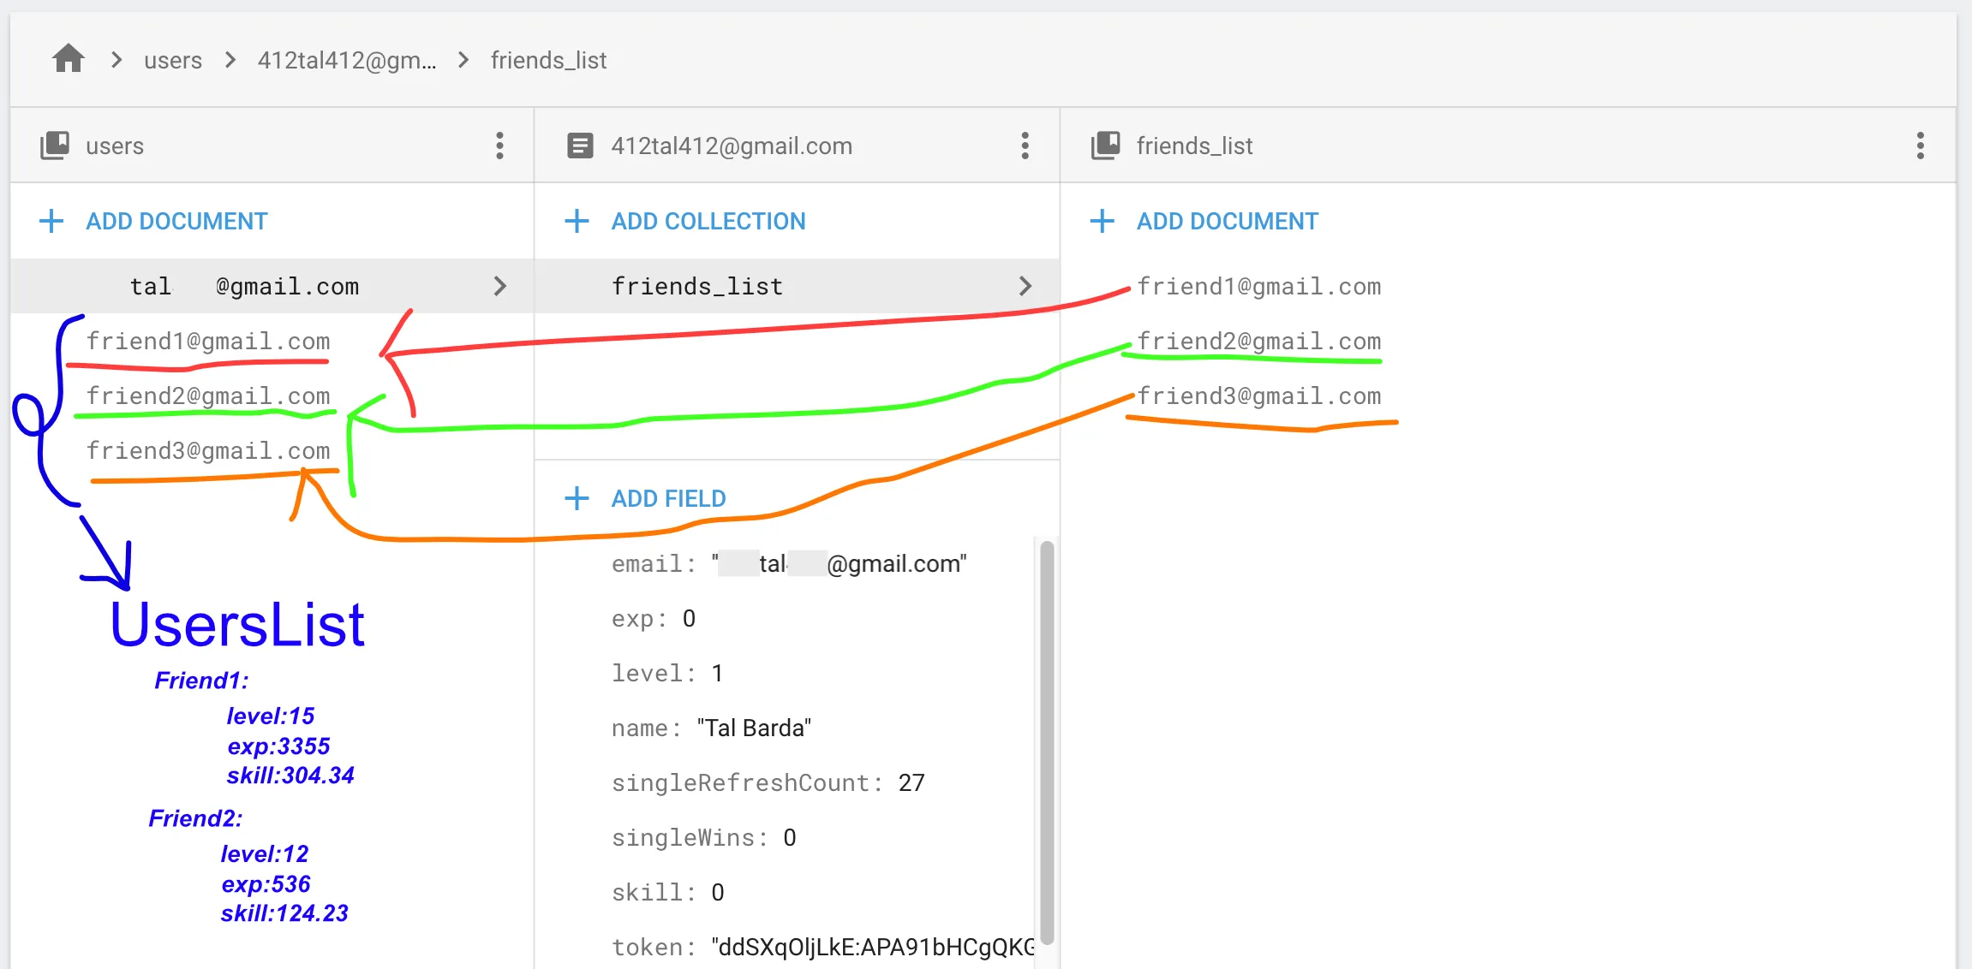This screenshot has width=1972, height=969.
Task: Click ADD DOCUMENT in users column
Action: click(176, 221)
